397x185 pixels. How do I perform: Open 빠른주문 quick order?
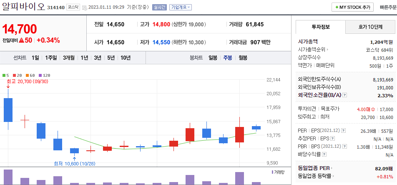pyautogui.click(x=388, y=8)
